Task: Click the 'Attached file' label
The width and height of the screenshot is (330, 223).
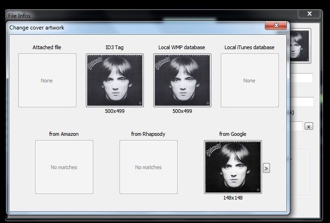Action: click(x=47, y=47)
